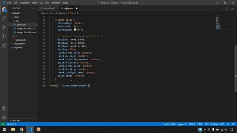Open the Manage gear icon
Viewport: 237px width, 133px height.
4,117
